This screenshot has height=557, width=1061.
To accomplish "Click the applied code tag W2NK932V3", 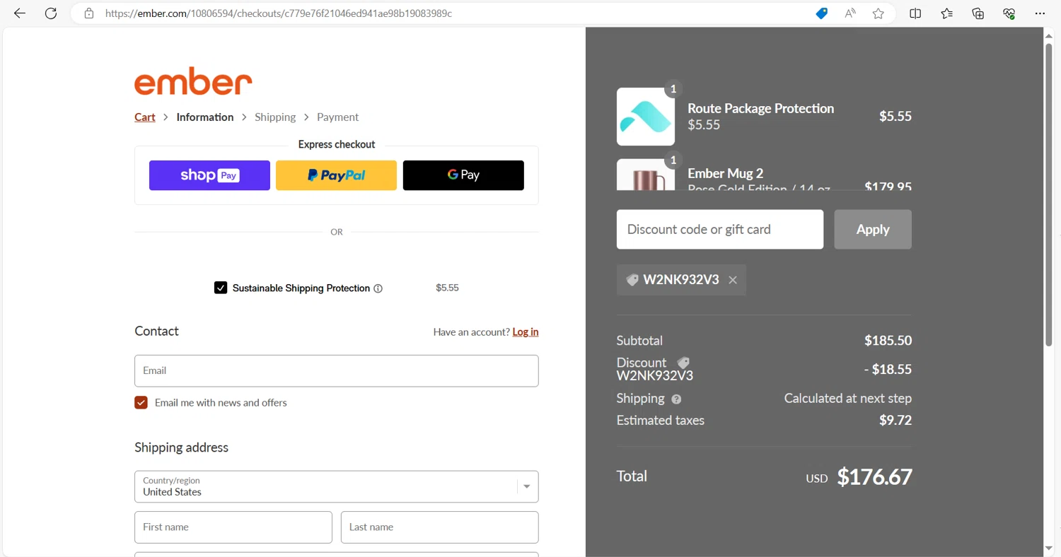I will coord(681,280).
